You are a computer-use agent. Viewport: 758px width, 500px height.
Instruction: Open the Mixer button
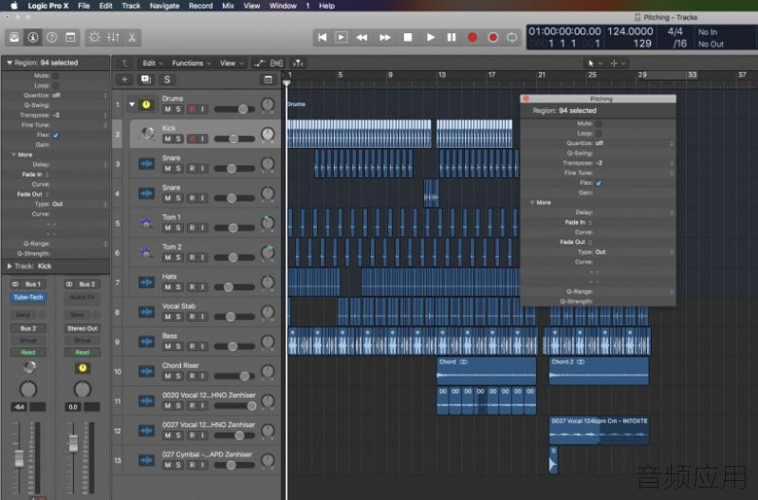click(113, 37)
